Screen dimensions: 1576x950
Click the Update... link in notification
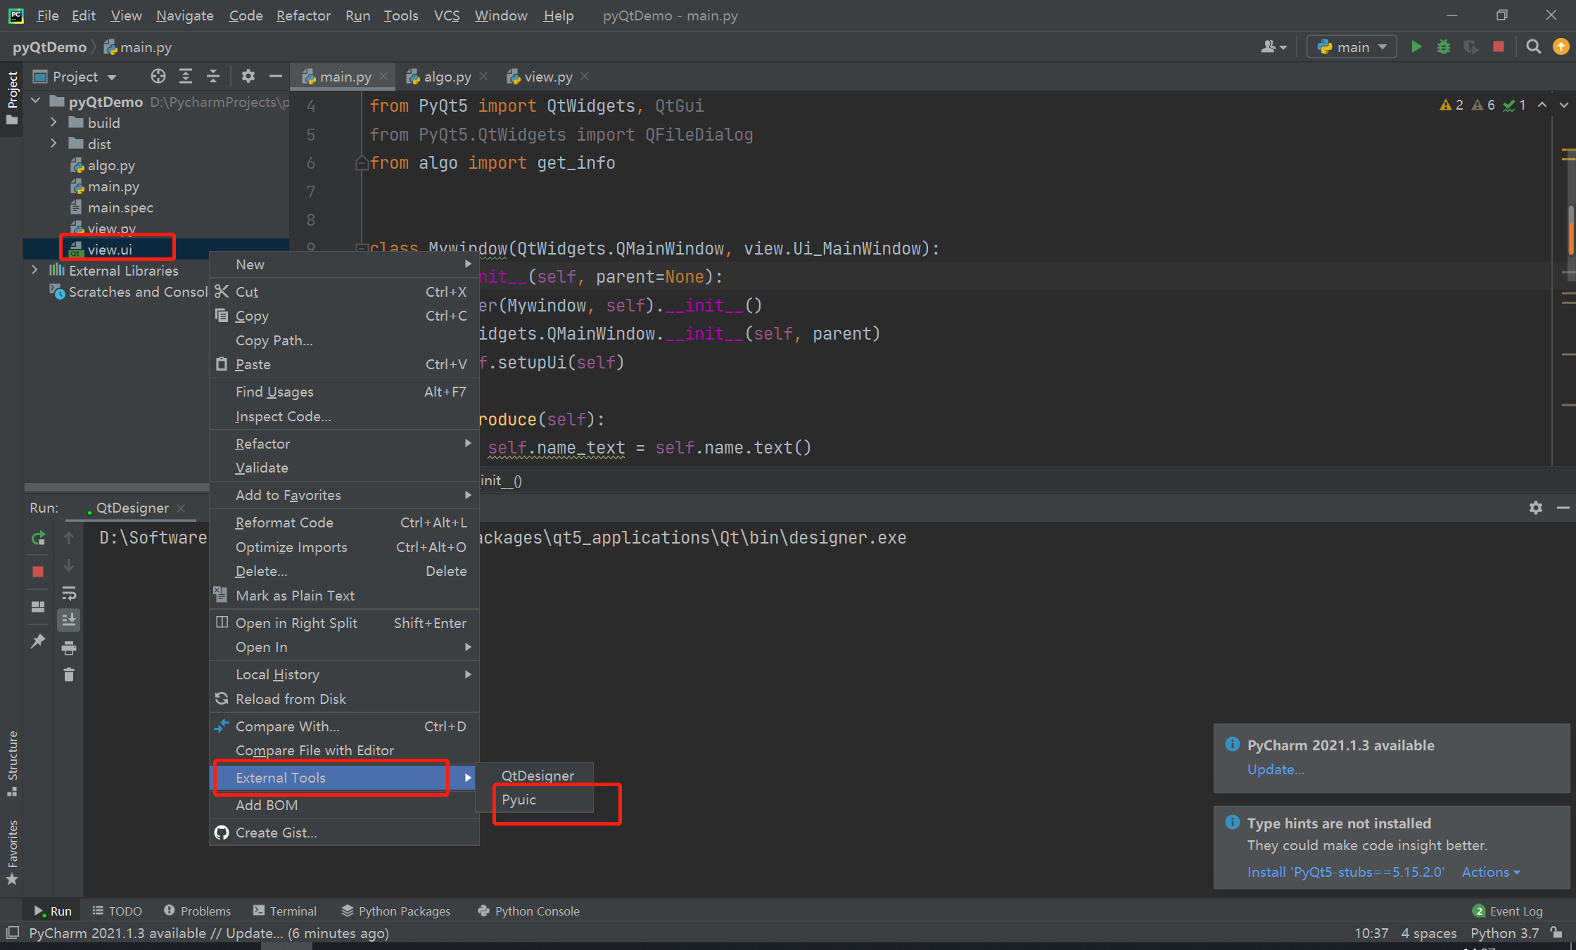click(1275, 770)
